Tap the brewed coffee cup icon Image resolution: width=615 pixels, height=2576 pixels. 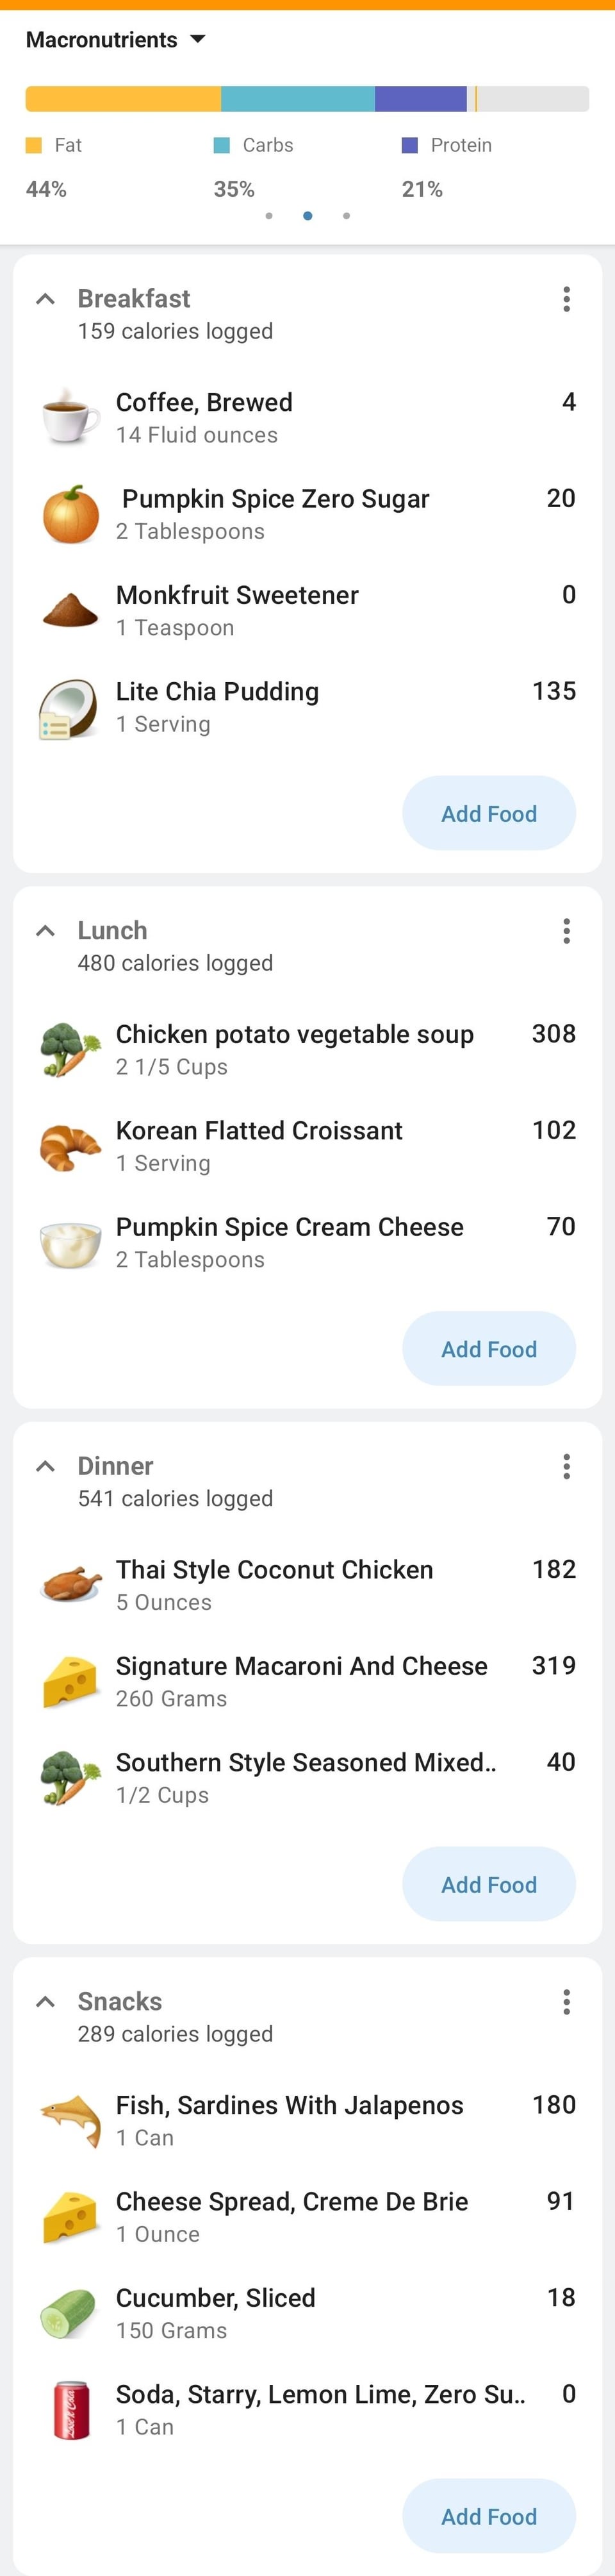(70, 417)
